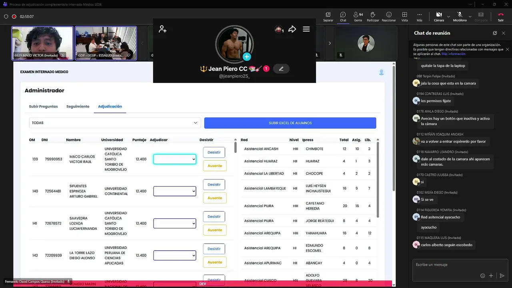Open the Más options icon
Screen dimensions: 512x288
(419, 14)
